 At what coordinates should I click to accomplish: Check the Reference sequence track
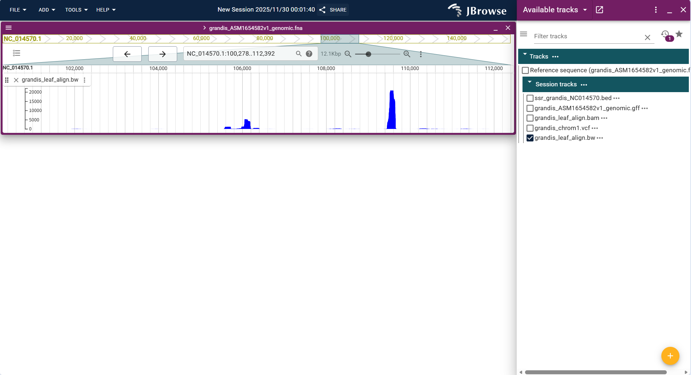[526, 70]
